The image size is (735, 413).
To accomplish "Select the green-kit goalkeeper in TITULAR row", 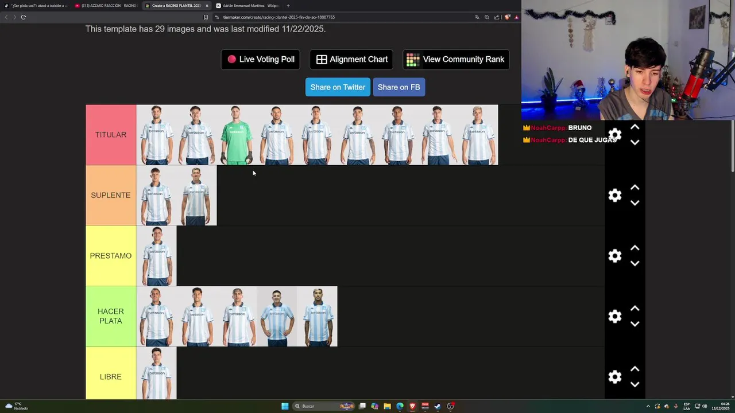I will [x=237, y=135].
